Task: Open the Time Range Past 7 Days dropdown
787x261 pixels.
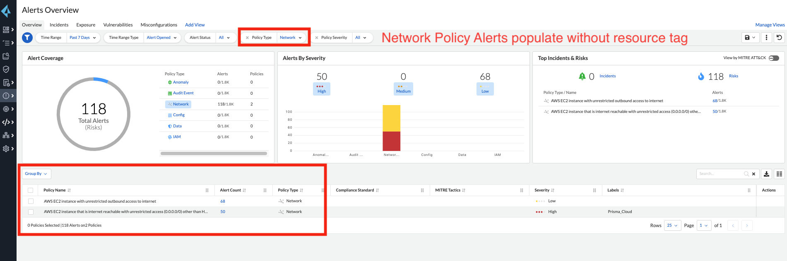Action: click(x=83, y=38)
